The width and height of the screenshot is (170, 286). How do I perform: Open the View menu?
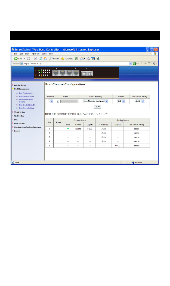pos(27,54)
